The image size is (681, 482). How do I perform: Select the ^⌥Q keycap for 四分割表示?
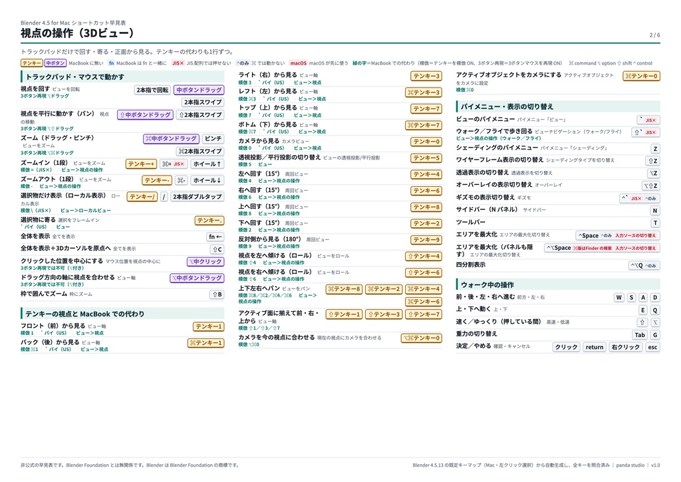[x=644, y=265]
